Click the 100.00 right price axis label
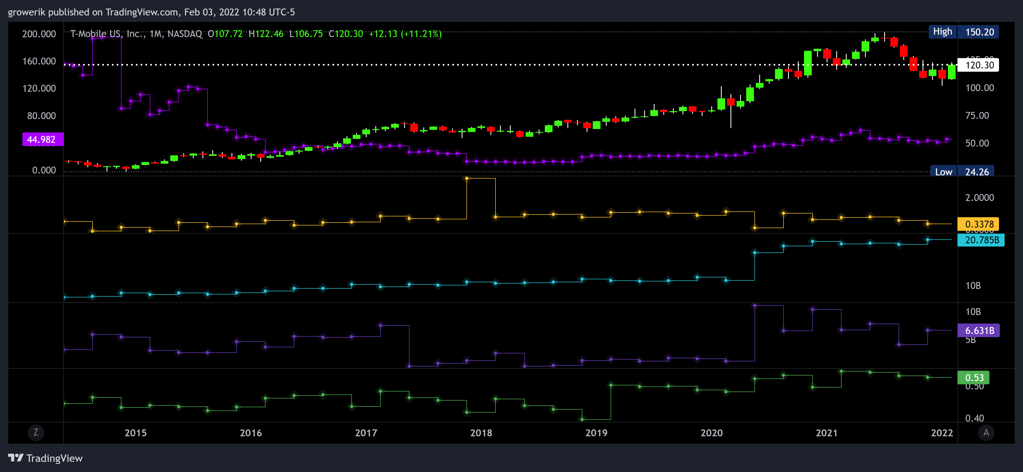 (980, 88)
